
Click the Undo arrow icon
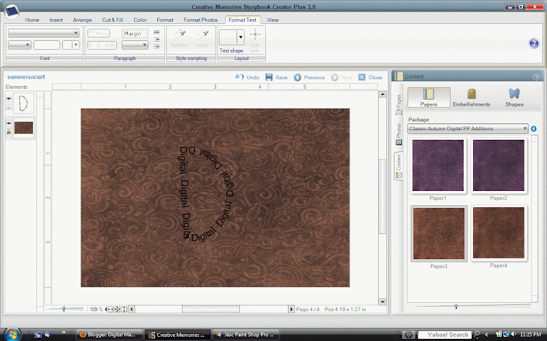(239, 78)
